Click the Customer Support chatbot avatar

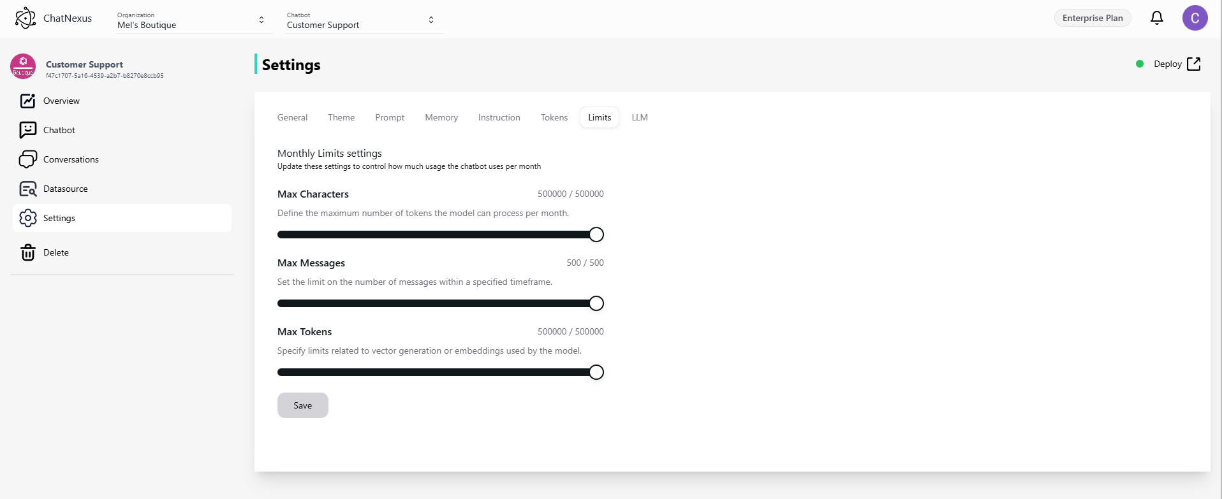[x=23, y=66]
